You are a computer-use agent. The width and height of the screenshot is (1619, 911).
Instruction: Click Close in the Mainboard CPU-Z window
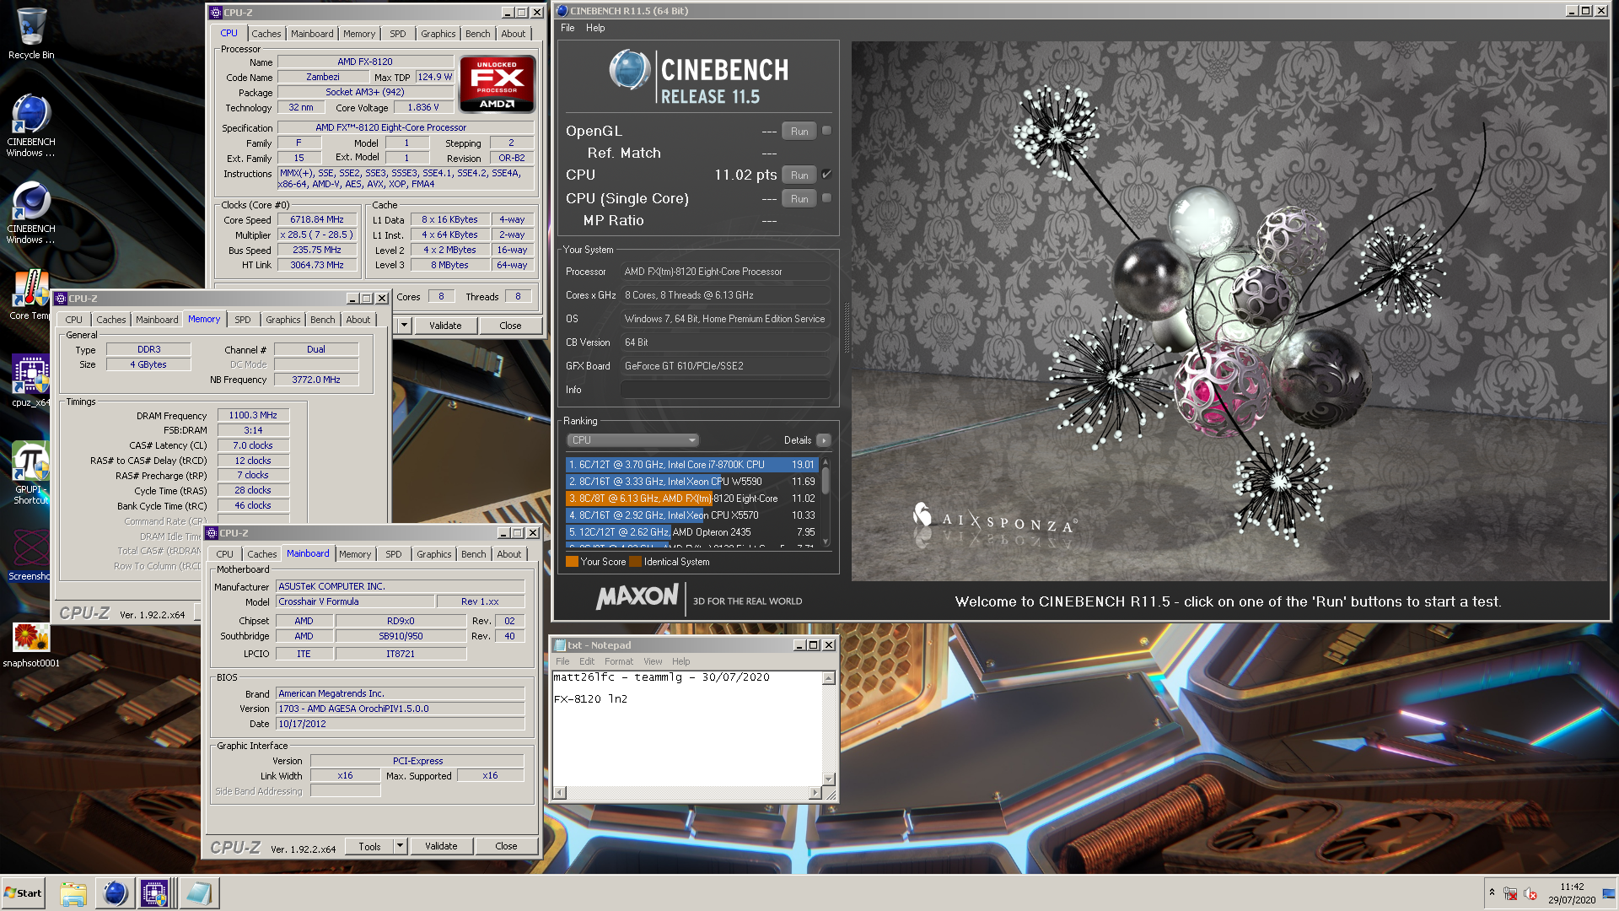pos(506,846)
